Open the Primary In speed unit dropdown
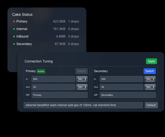 (82, 79)
